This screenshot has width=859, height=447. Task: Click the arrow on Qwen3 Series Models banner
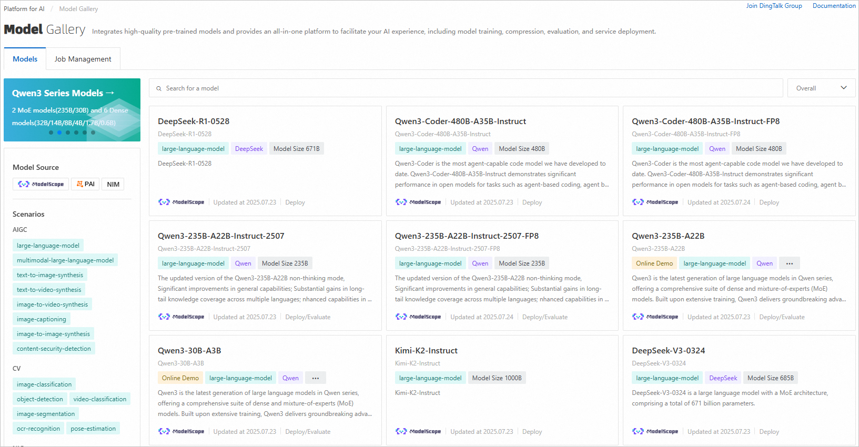pyautogui.click(x=110, y=93)
